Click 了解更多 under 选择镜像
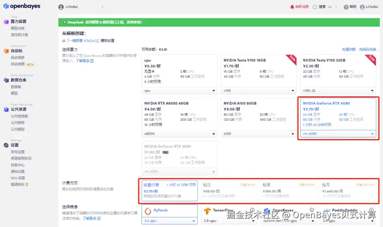This screenshot has width=383, height=227. (x=91, y=219)
